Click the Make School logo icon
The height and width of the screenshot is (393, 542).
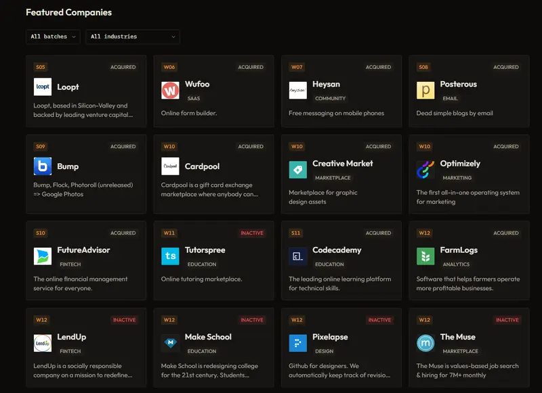170,344
